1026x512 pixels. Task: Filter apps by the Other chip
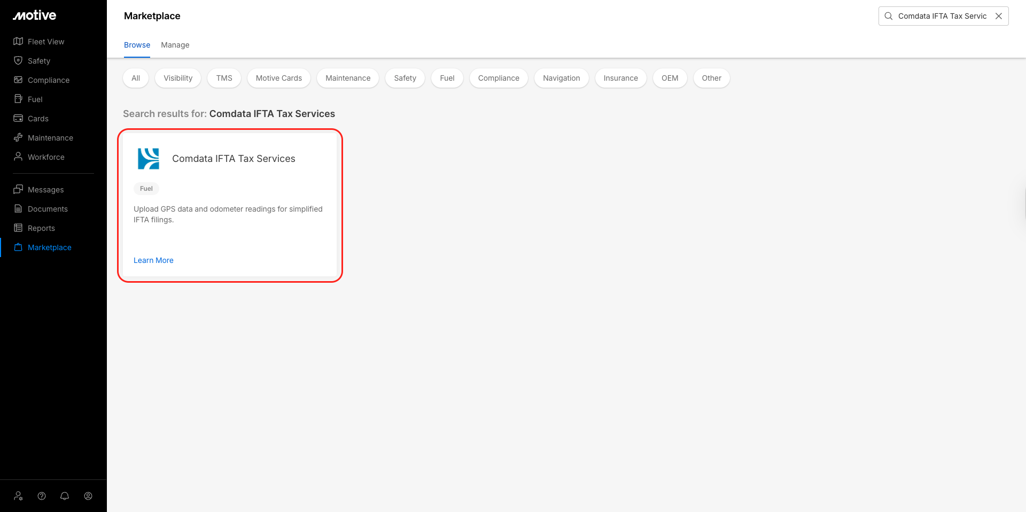pyautogui.click(x=712, y=78)
